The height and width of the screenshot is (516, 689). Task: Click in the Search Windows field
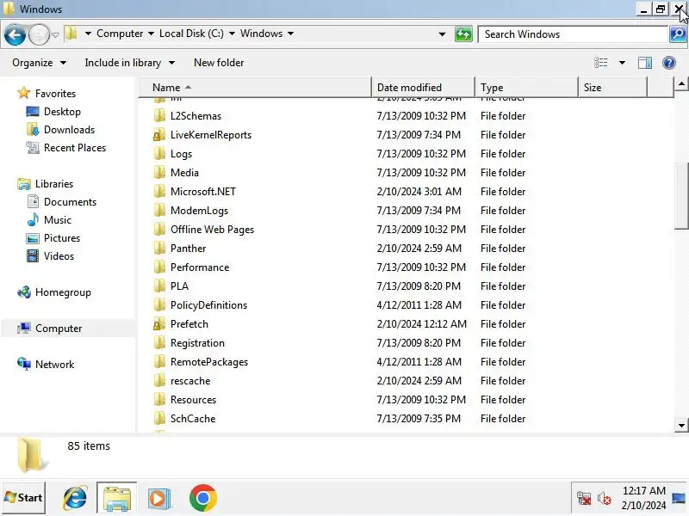573,34
